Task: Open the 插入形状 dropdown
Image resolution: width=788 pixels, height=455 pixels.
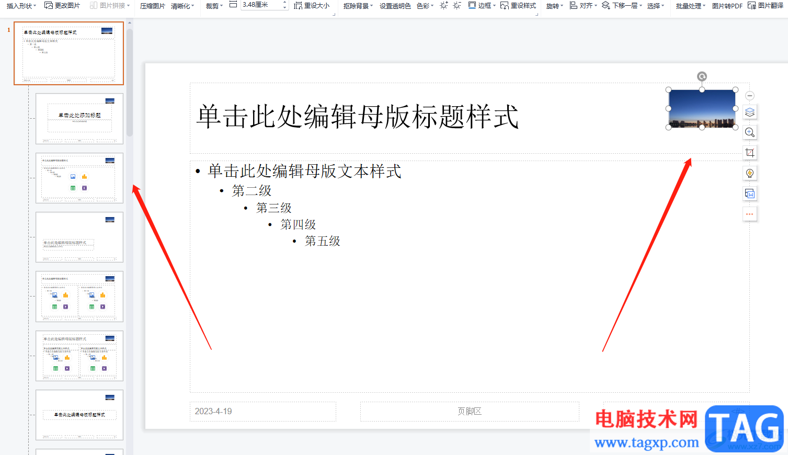Action: tap(21, 5)
